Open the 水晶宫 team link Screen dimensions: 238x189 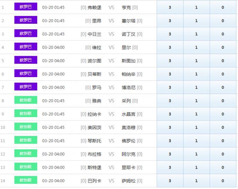pos(129,114)
